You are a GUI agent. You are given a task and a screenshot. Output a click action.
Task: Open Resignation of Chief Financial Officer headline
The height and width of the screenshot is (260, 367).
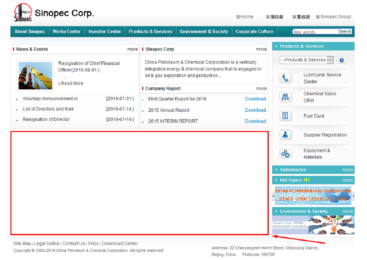pos(89,66)
